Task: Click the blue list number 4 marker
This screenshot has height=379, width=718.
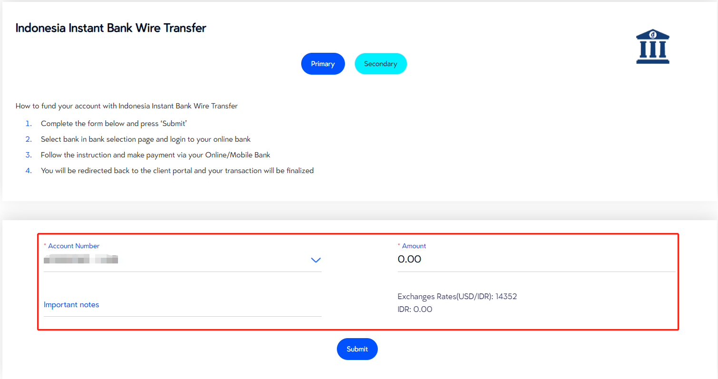Action: [x=29, y=171]
